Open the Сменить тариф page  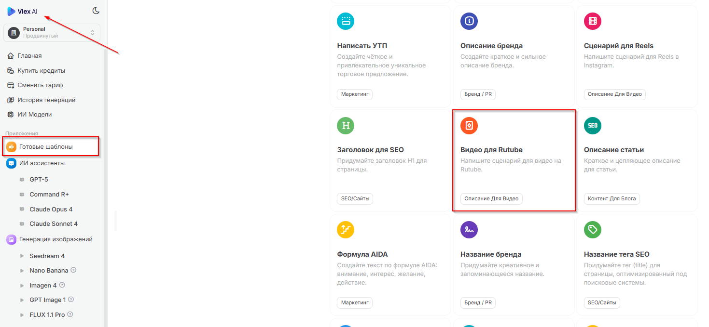click(41, 85)
